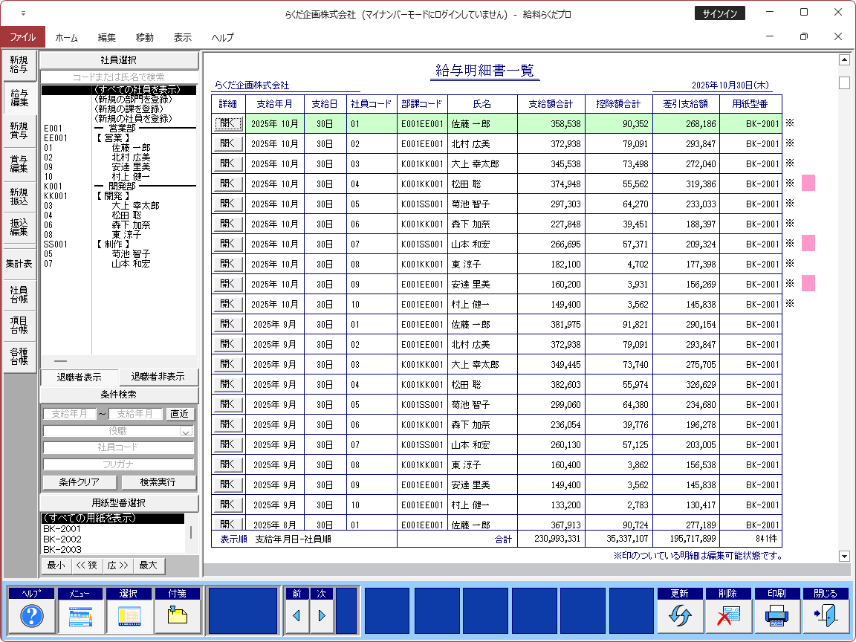Click the ヘルプ help icon
This screenshot has width=856, height=642.
point(32,615)
